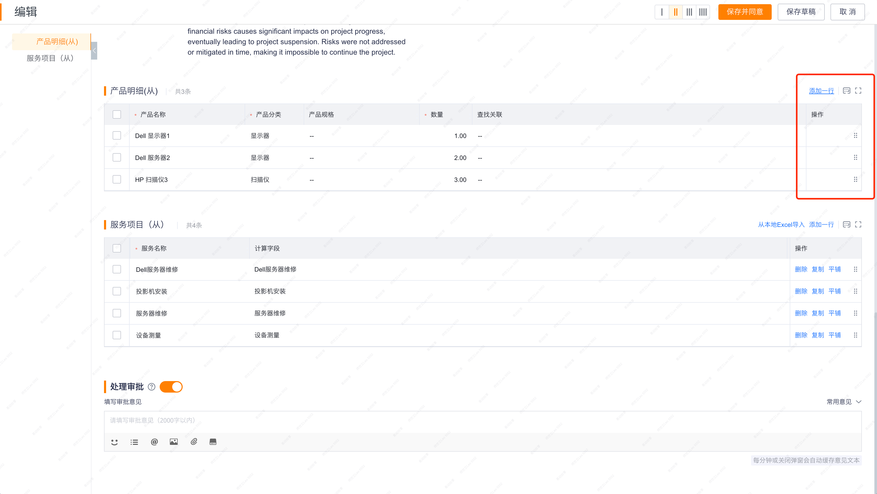Turn off the 处理审批 toggle switch
This screenshot has width=877, height=494.
tap(171, 387)
